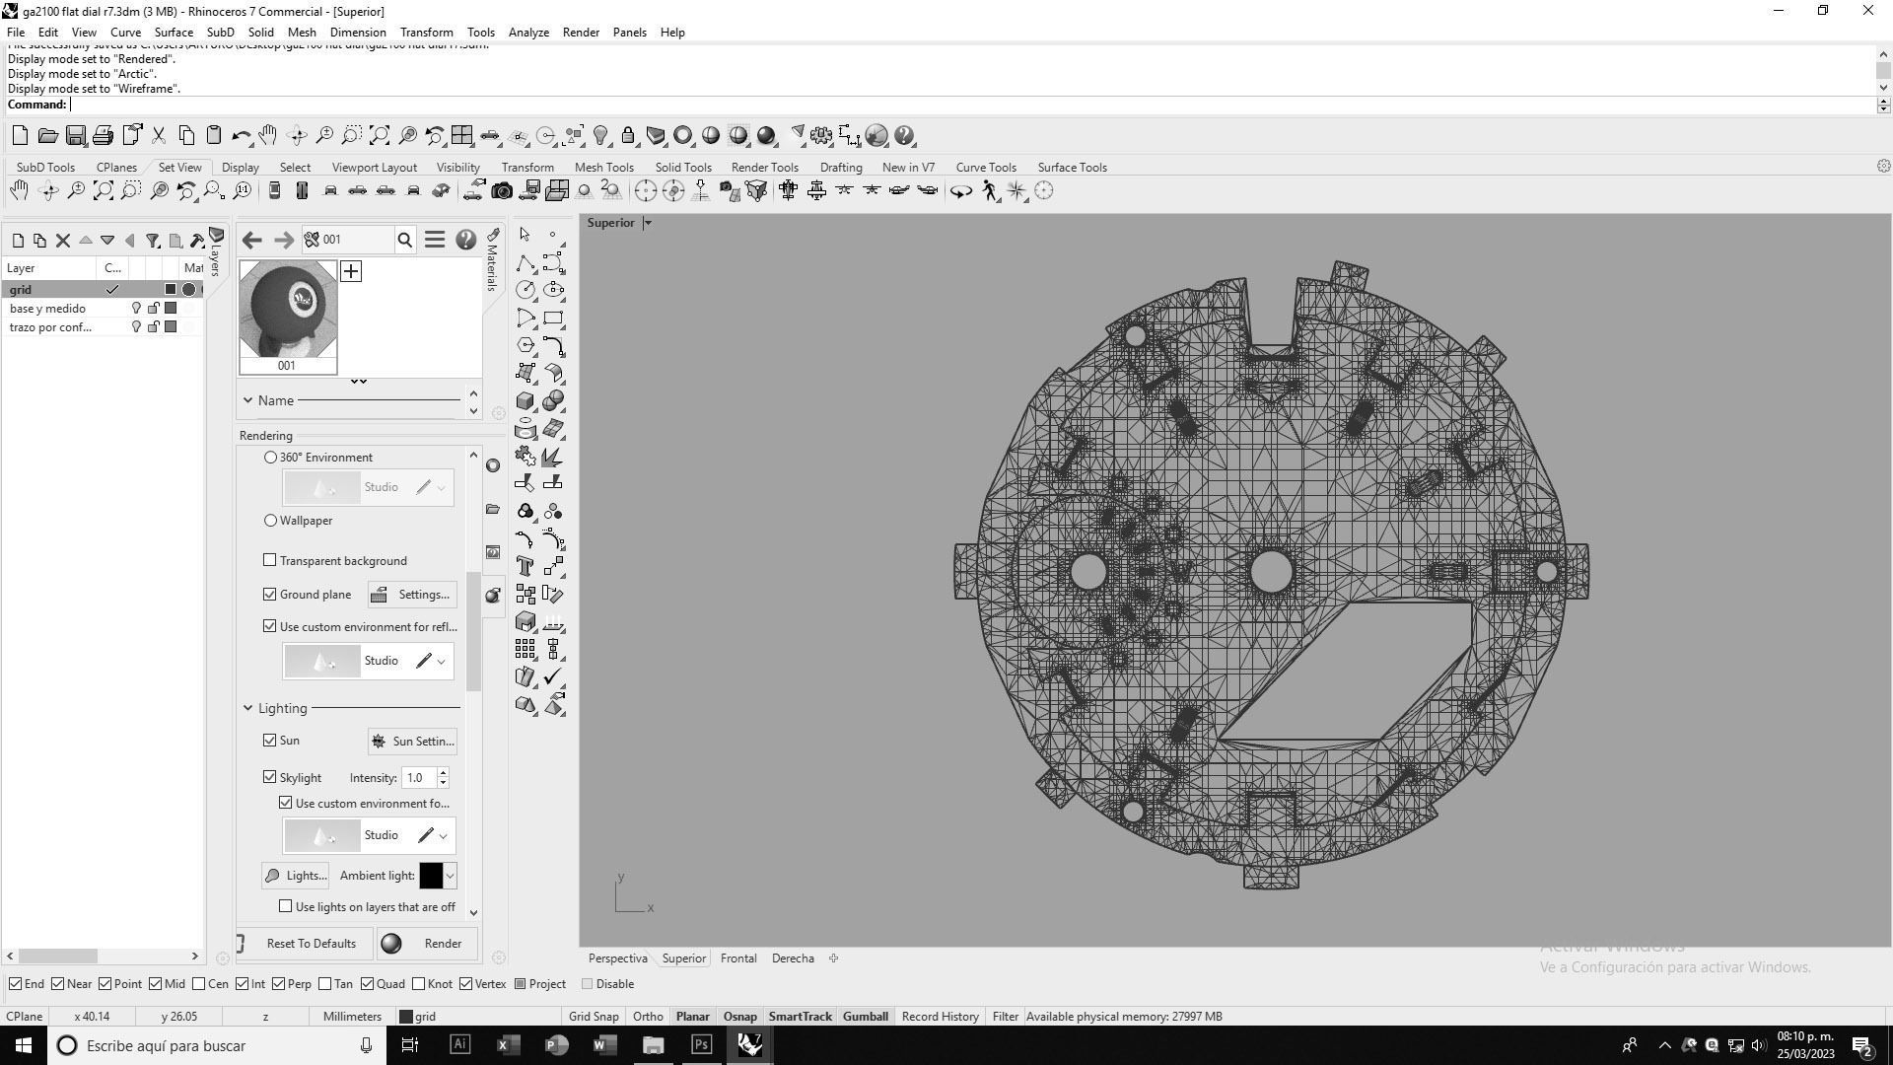Switch to the Mesh Tools toolbar tab
This screenshot has height=1065, width=1893.
pyautogui.click(x=603, y=168)
